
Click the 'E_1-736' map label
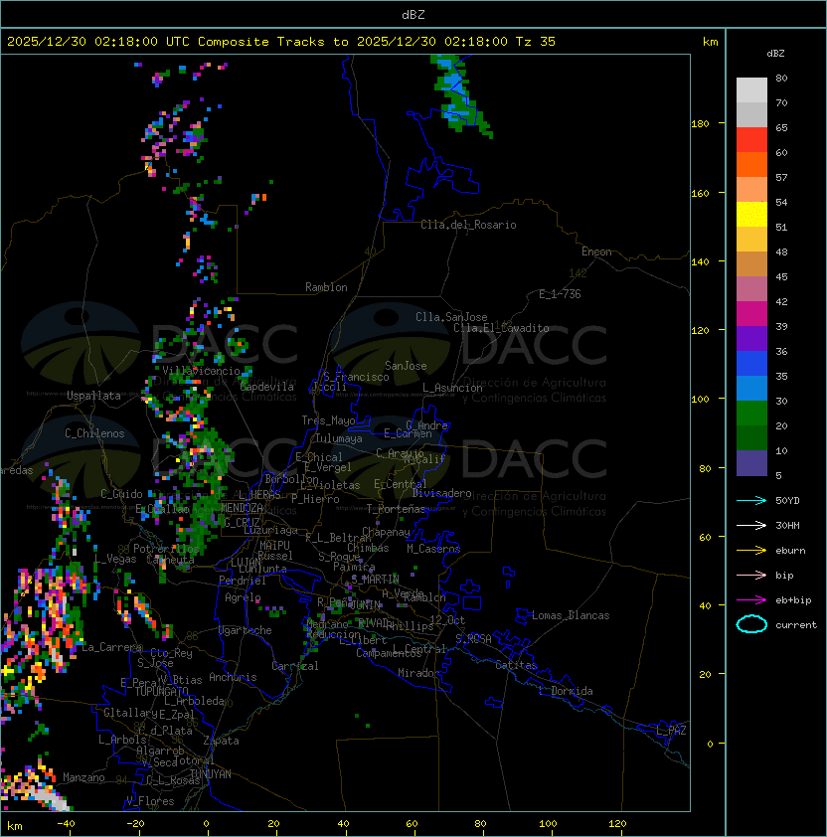coord(560,294)
